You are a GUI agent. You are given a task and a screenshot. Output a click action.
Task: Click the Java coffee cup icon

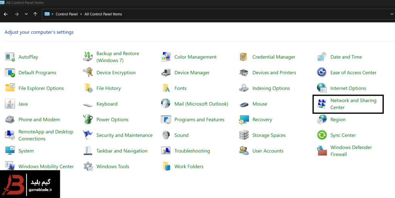click(10, 104)
